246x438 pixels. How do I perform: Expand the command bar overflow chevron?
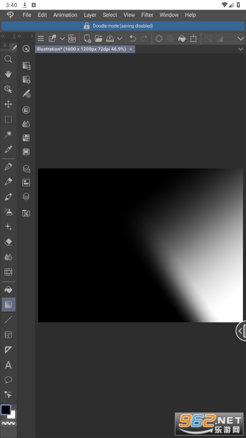[x=240, y=39]
